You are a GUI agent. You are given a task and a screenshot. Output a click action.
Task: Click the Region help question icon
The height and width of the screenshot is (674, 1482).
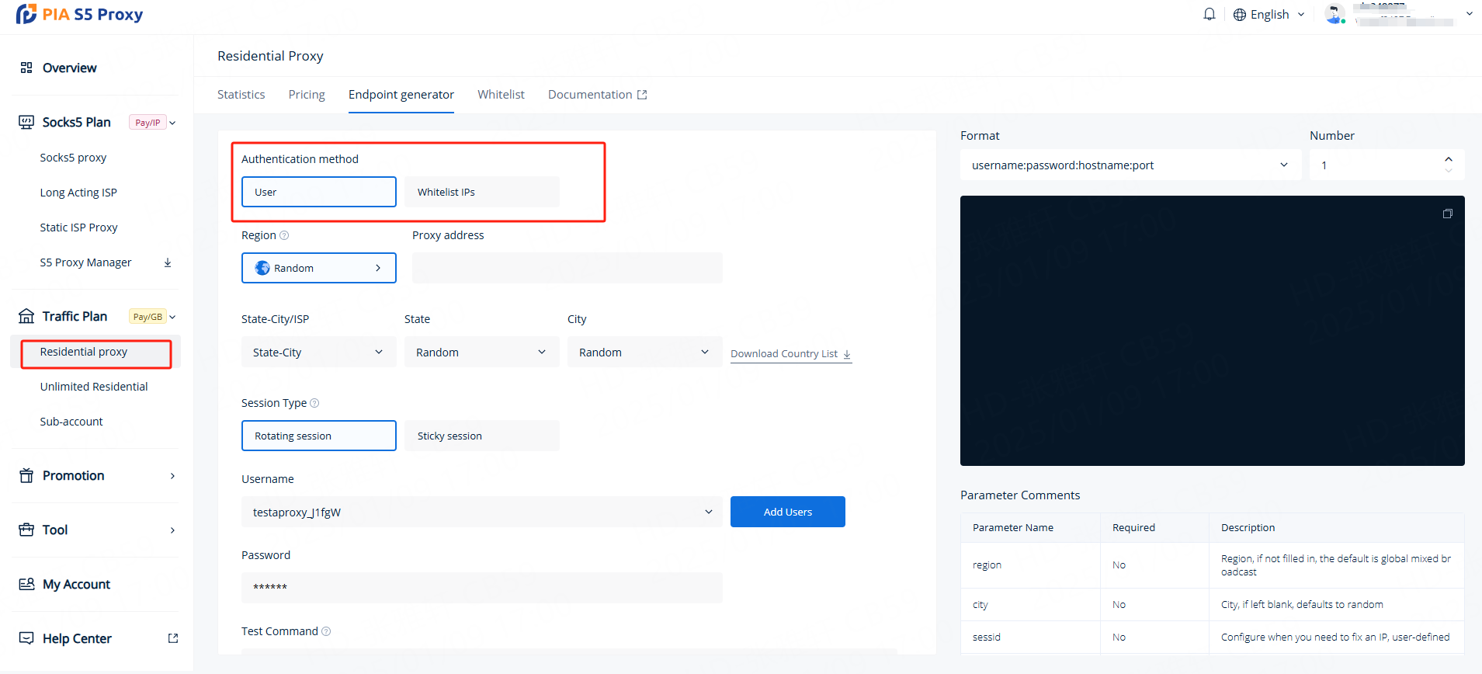(284, 235)
